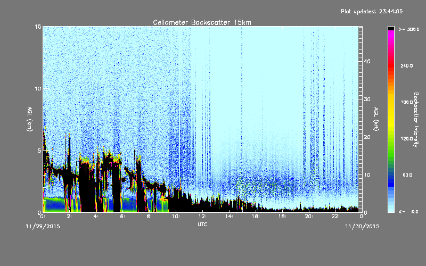Click the '180.0' colorbar label

pyautogui.click(x=407, y=102)
